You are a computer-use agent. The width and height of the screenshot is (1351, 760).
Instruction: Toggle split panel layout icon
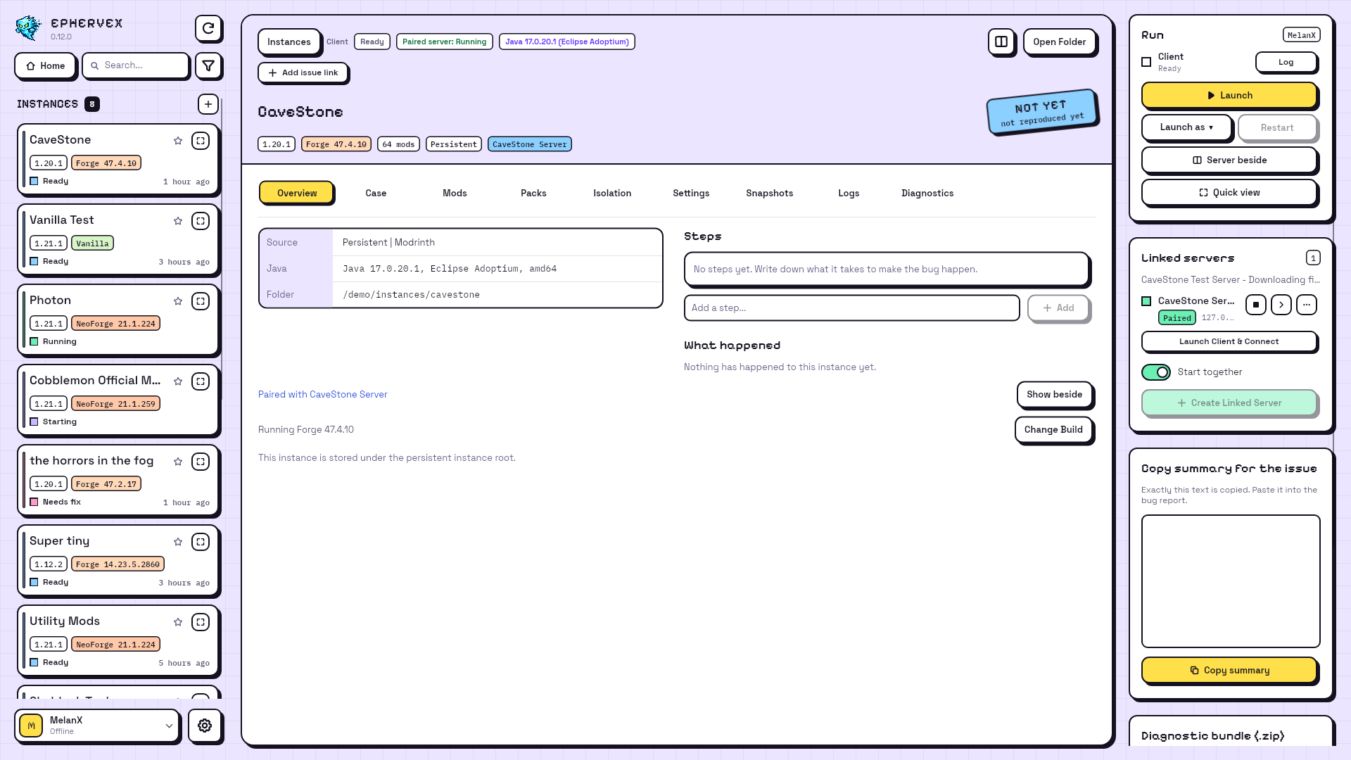point(1001,42)
